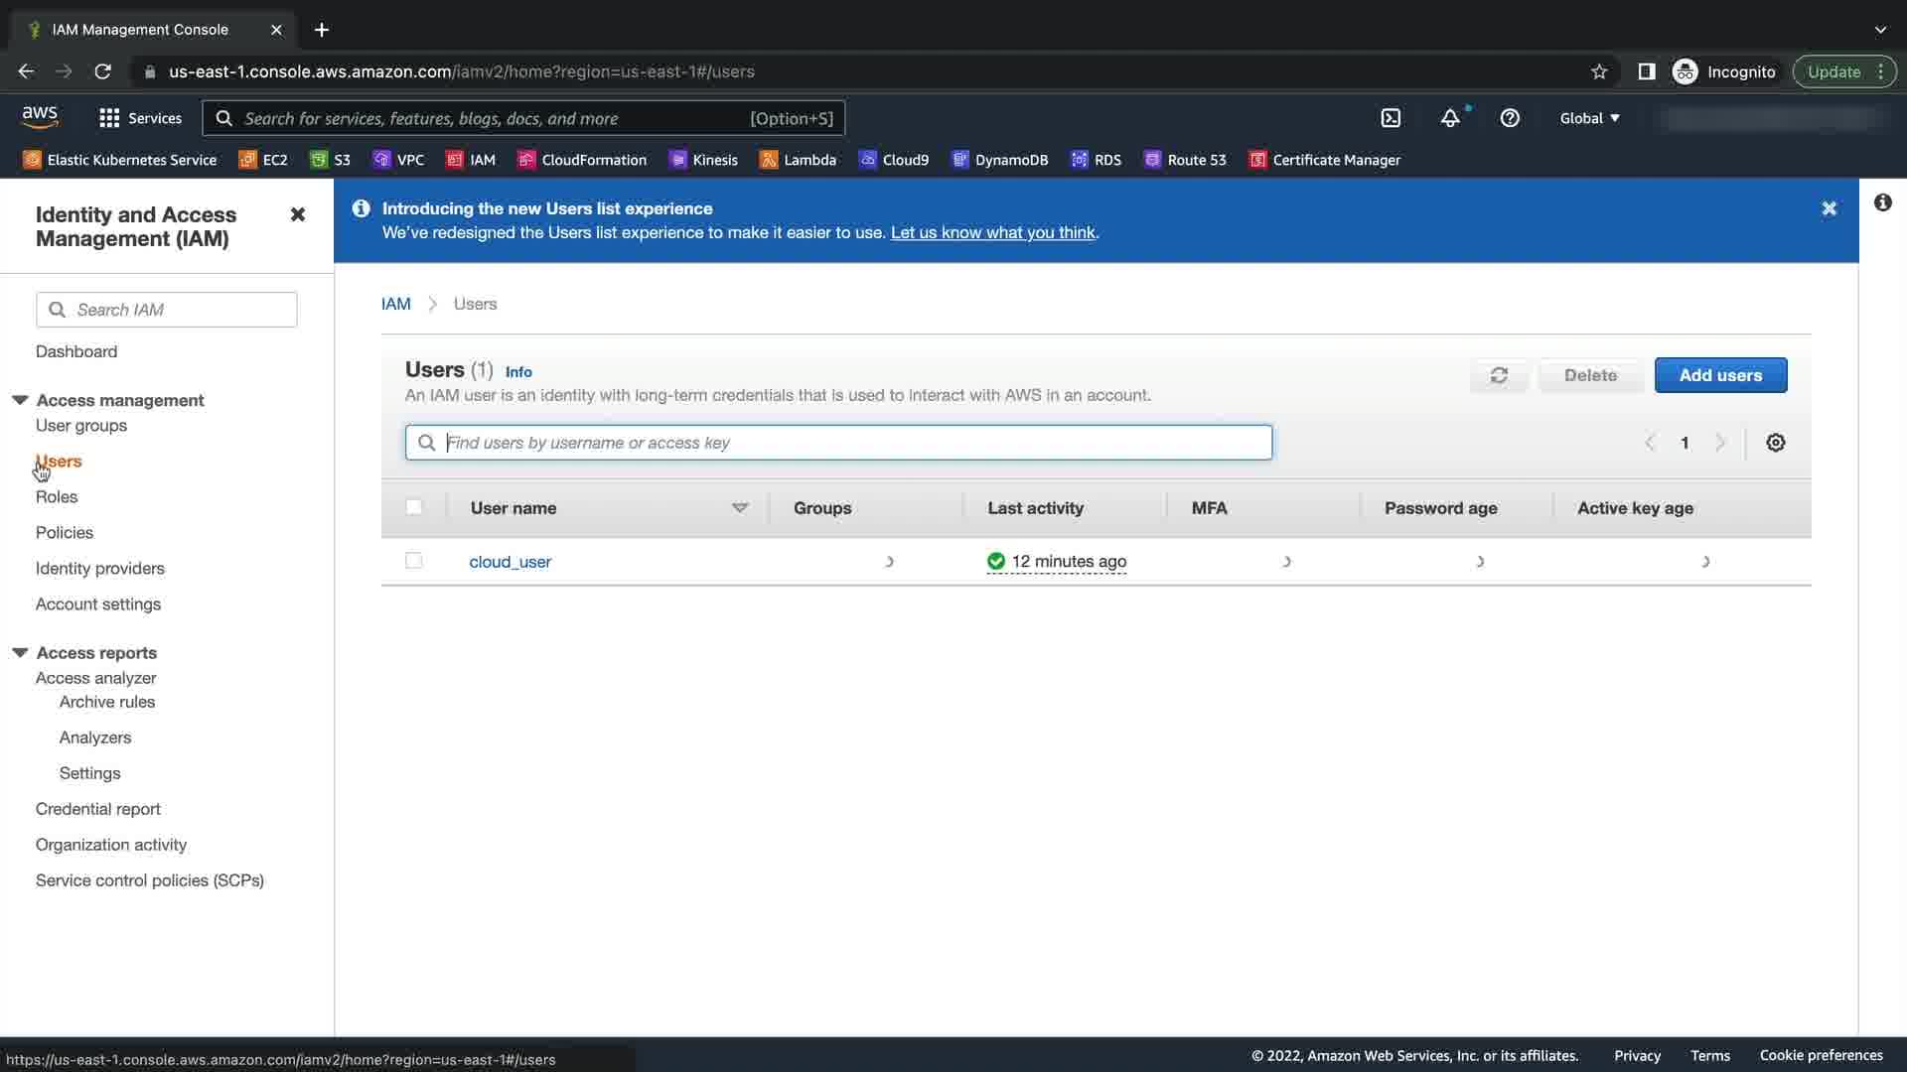Open the support help question icon
The width and height of the screenshot is (1907, 1072).
(1510, 118)
